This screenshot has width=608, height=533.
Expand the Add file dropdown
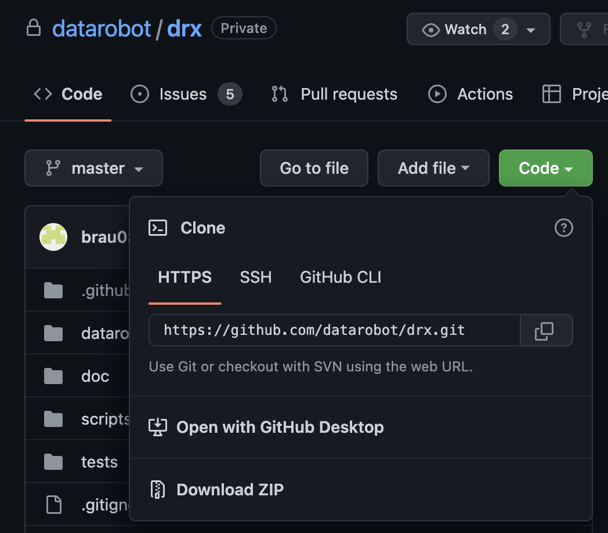433,168
